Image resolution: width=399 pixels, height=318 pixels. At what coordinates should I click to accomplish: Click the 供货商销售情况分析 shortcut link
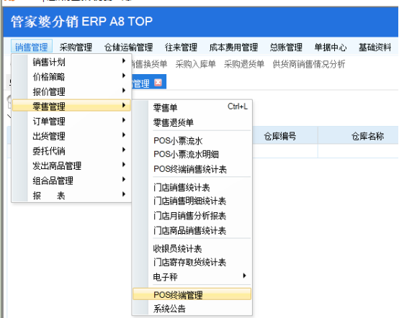click(x=309, y=64)
